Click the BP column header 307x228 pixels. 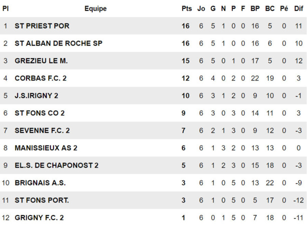point(255,8)
